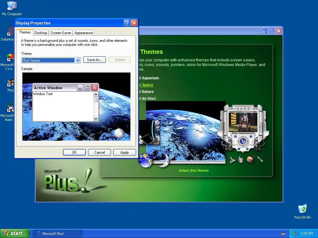
Task: Click the red planet pointer icon
Action: click(250, 160)
